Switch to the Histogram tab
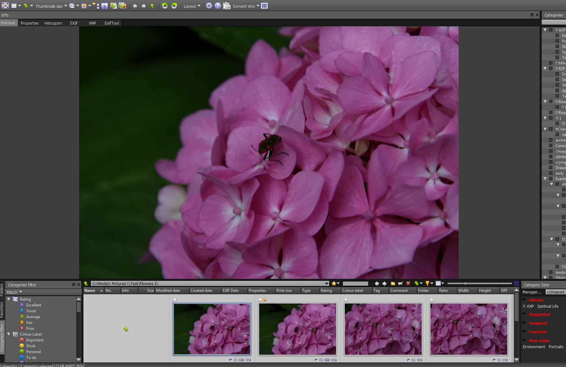566x367 pixels. (53, 23)
